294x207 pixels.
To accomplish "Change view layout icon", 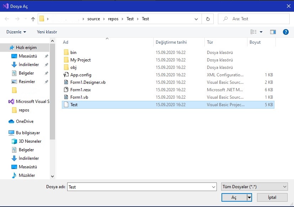I will point(253,32).
